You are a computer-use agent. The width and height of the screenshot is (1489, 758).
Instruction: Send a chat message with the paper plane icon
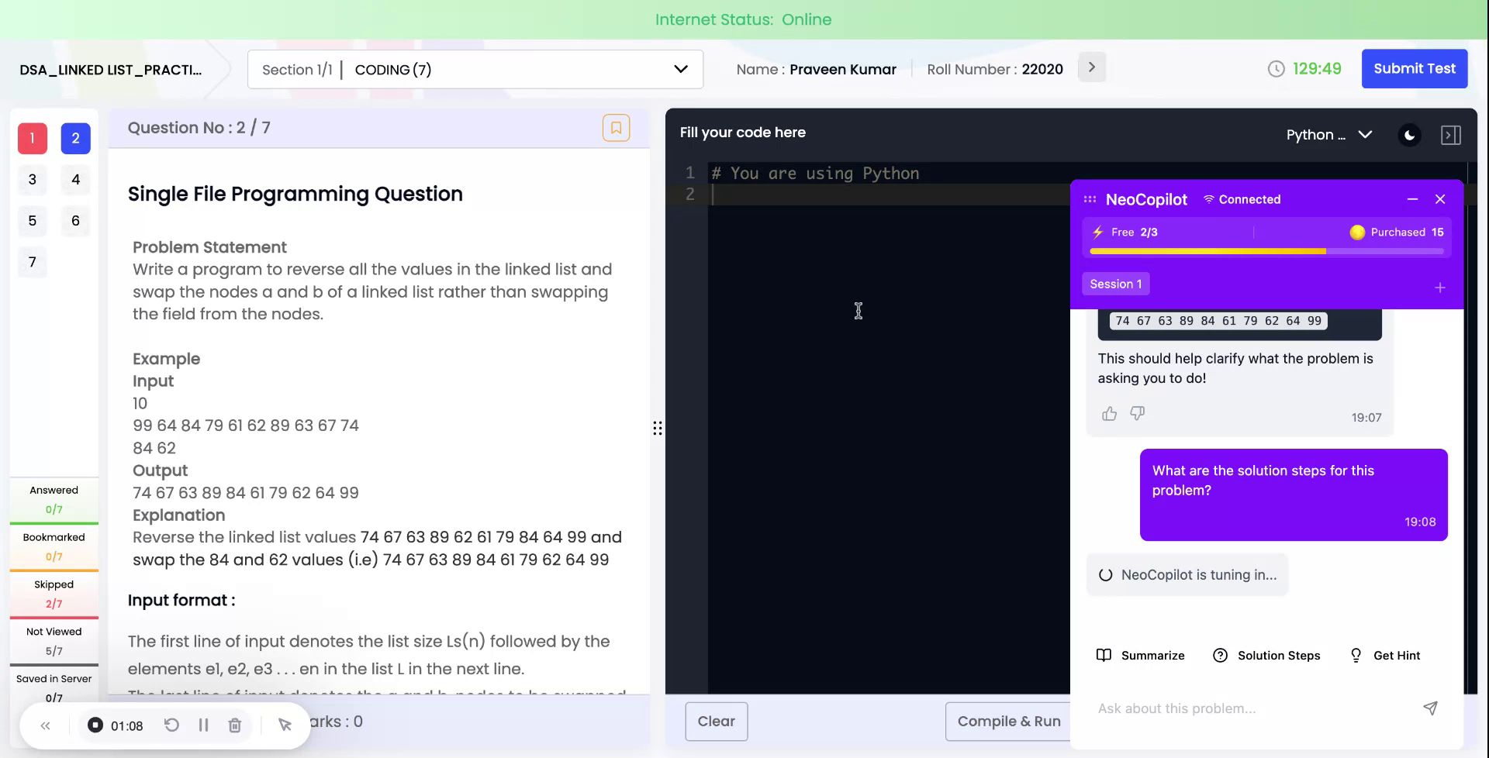1430,708
